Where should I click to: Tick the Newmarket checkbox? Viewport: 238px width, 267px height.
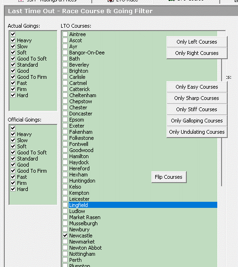[65, 242]
